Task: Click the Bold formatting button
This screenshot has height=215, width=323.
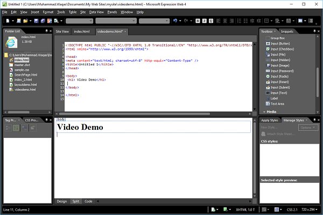Action: pos(198,21)
